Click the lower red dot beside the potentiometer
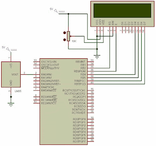 pos(64,40)
